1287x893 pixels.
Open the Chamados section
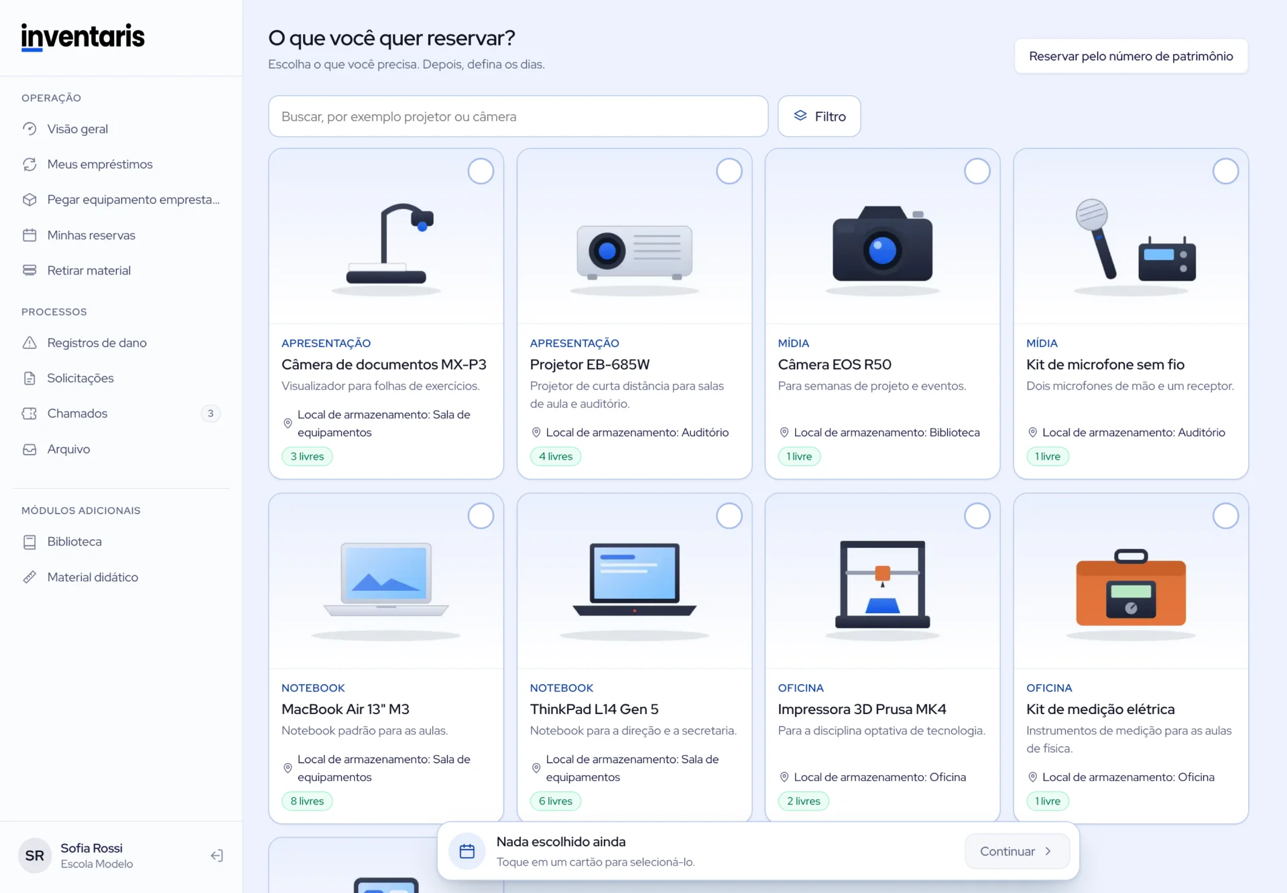[121, 413]
